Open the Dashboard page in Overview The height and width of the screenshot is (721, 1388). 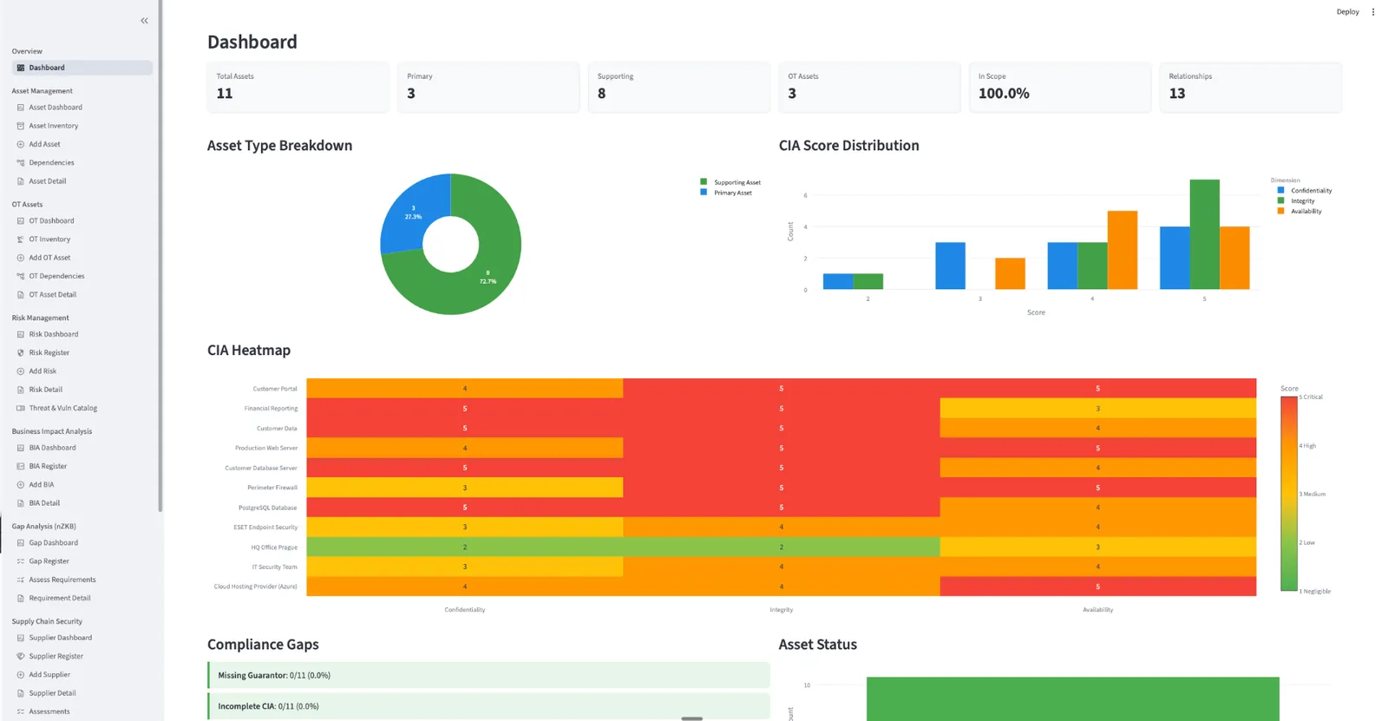pyautogui.click(x=82, y=68)
